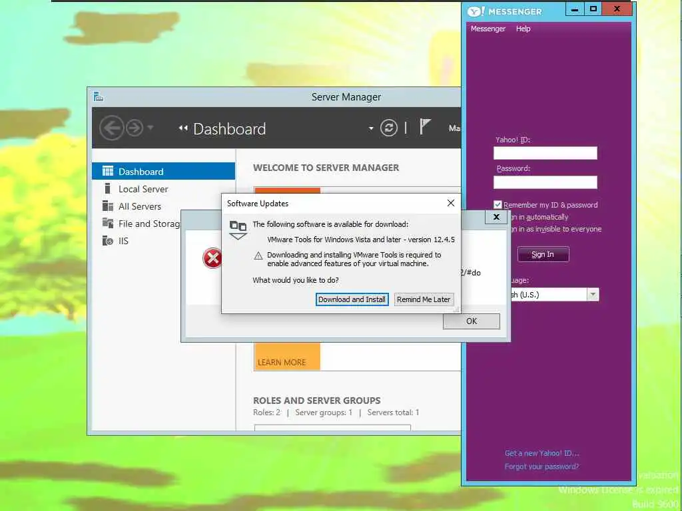The height and width of the screenshot is (511, 682).
Task: Click Remind Me Later button
Action: click(424, 299)
